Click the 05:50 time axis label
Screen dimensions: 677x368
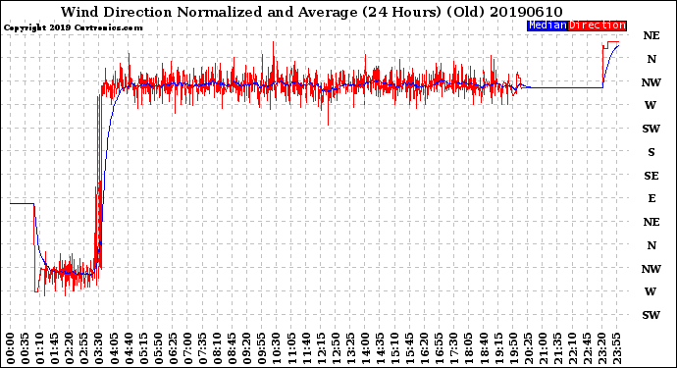pyautogui.click(x=158, y=348)
